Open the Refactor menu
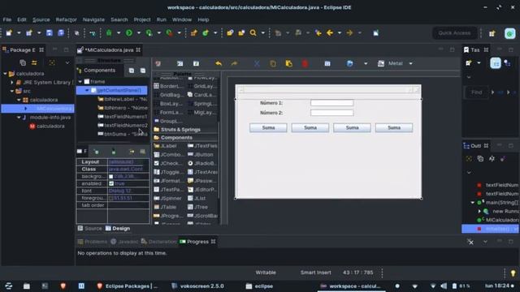This screenshot has width=520, height=292. [x=66, y=19]
